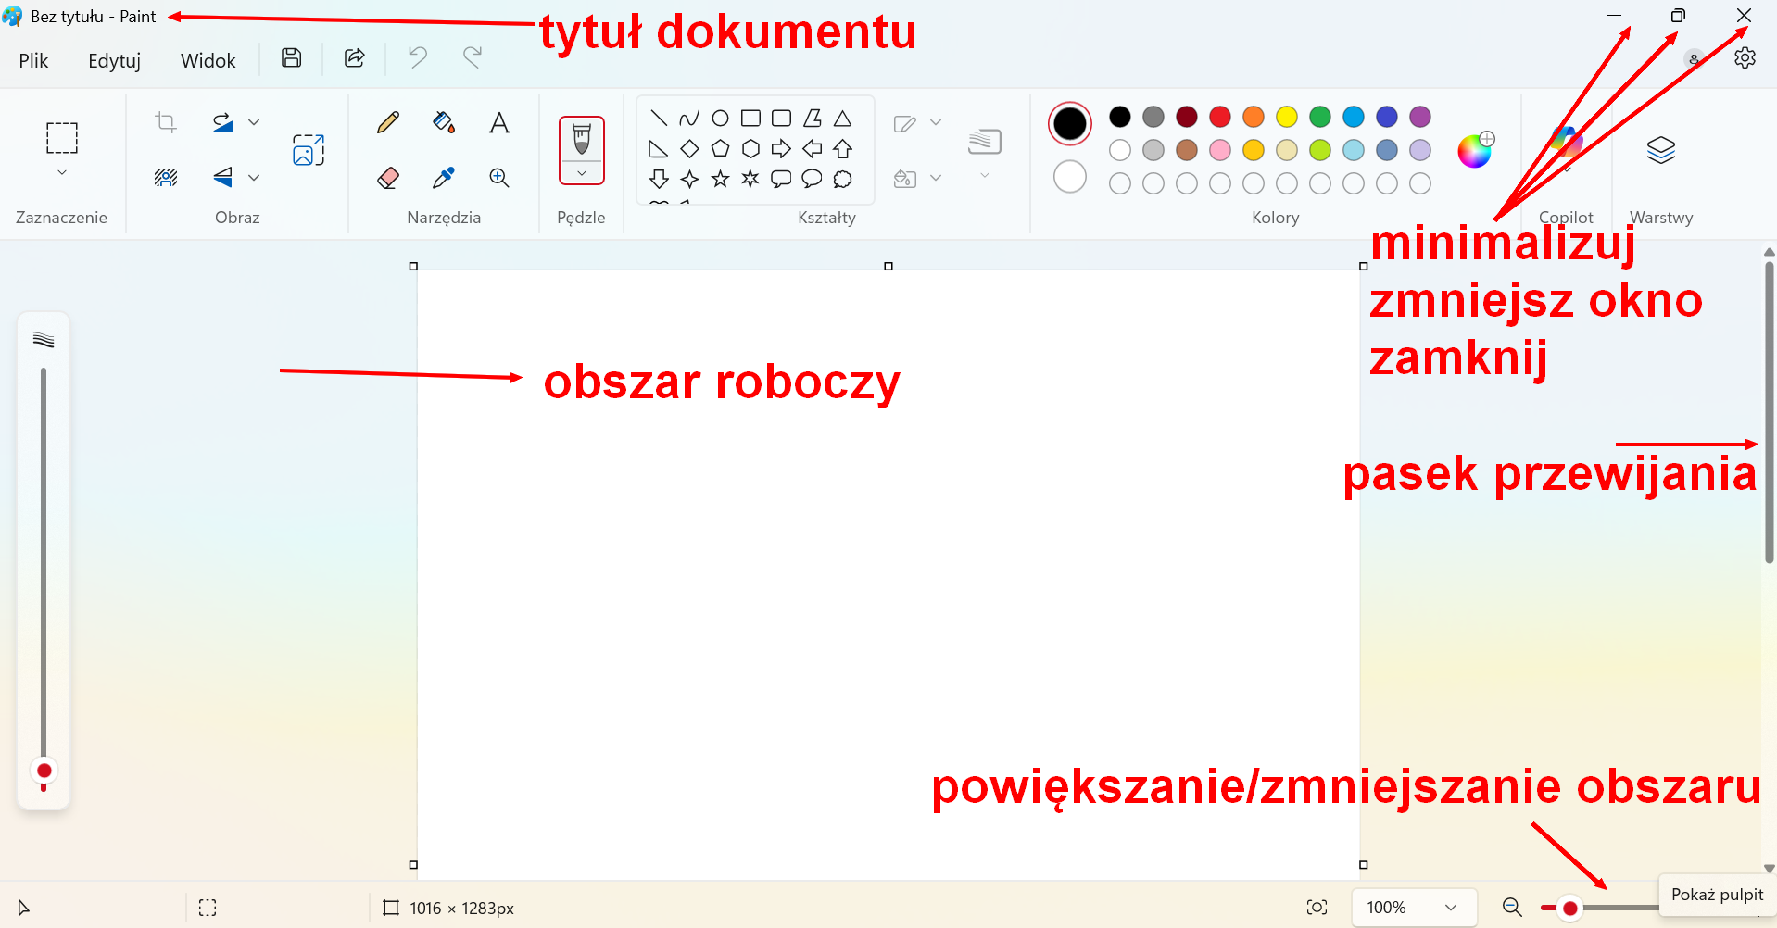Select the Color picker eyedropper tool
The image size is (1777, 928).
click(444, 178)
